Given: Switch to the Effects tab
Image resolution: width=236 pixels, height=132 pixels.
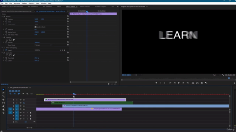Looking at the screenshot, I should pyautogui.click(x=59, y=7).
